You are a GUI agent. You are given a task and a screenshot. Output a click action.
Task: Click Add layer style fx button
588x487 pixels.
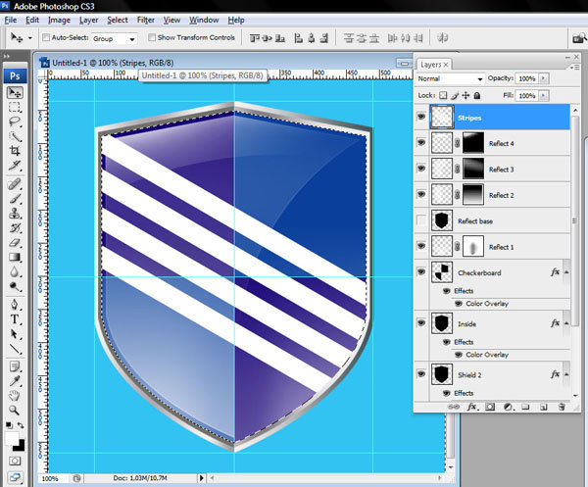(472, 407)
